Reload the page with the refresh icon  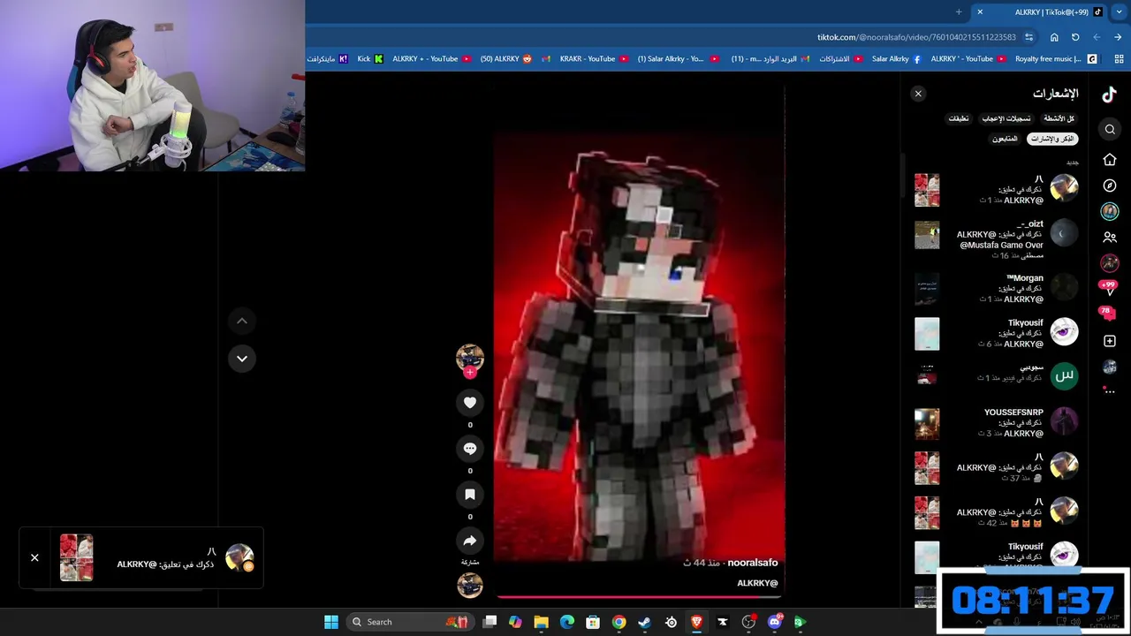pyautogui.click(x=1075, y=37)
